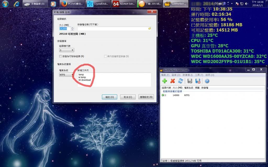Image resolution: width=268 pixels, height=167 pixels.
Task: Open help via the blue question mark icon
Action: pyautogui.click(x=207, y=81)
